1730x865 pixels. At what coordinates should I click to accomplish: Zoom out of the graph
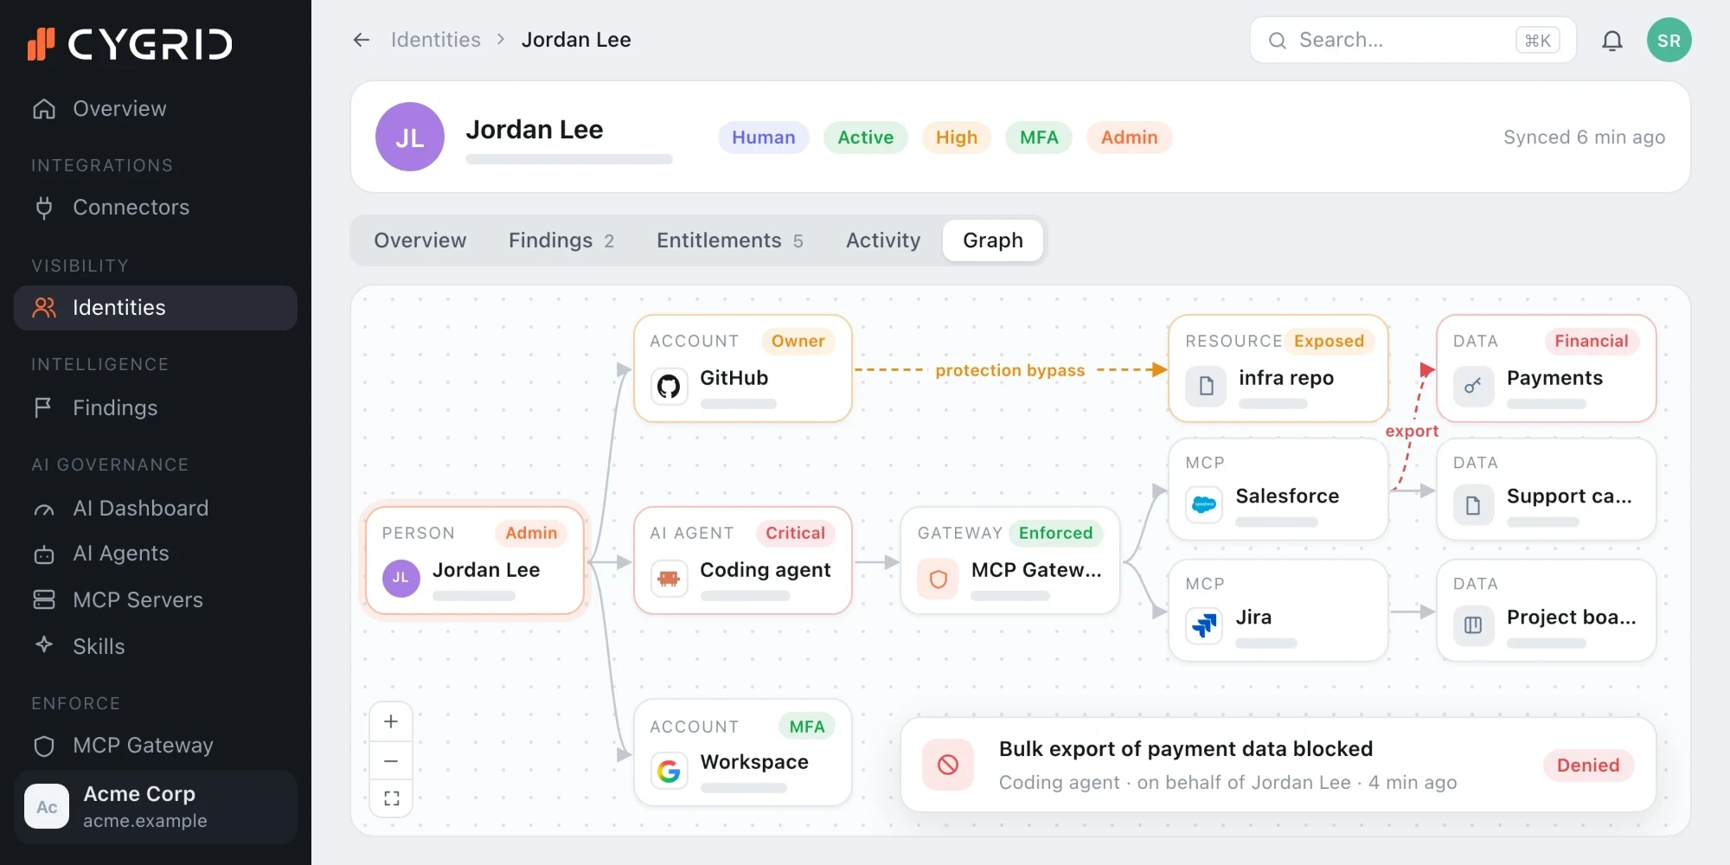pyautogui.click(x=391, y=760)
